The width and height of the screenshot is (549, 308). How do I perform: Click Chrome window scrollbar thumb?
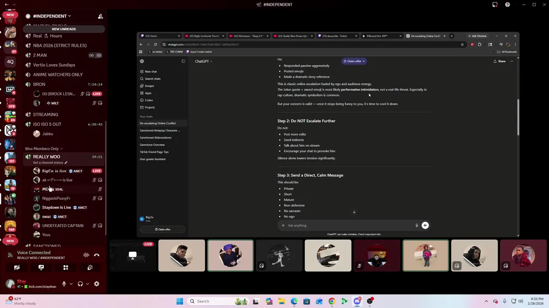518,118
